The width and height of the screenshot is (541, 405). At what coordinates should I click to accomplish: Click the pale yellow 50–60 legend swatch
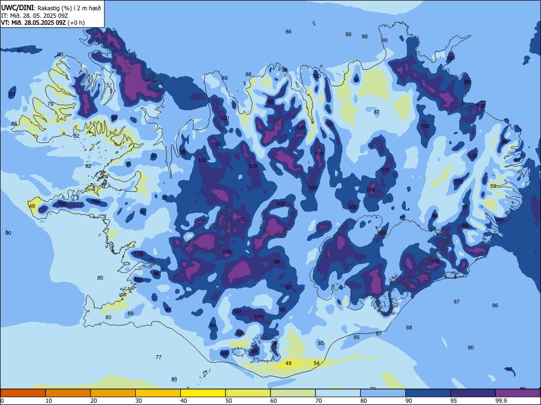248,393
